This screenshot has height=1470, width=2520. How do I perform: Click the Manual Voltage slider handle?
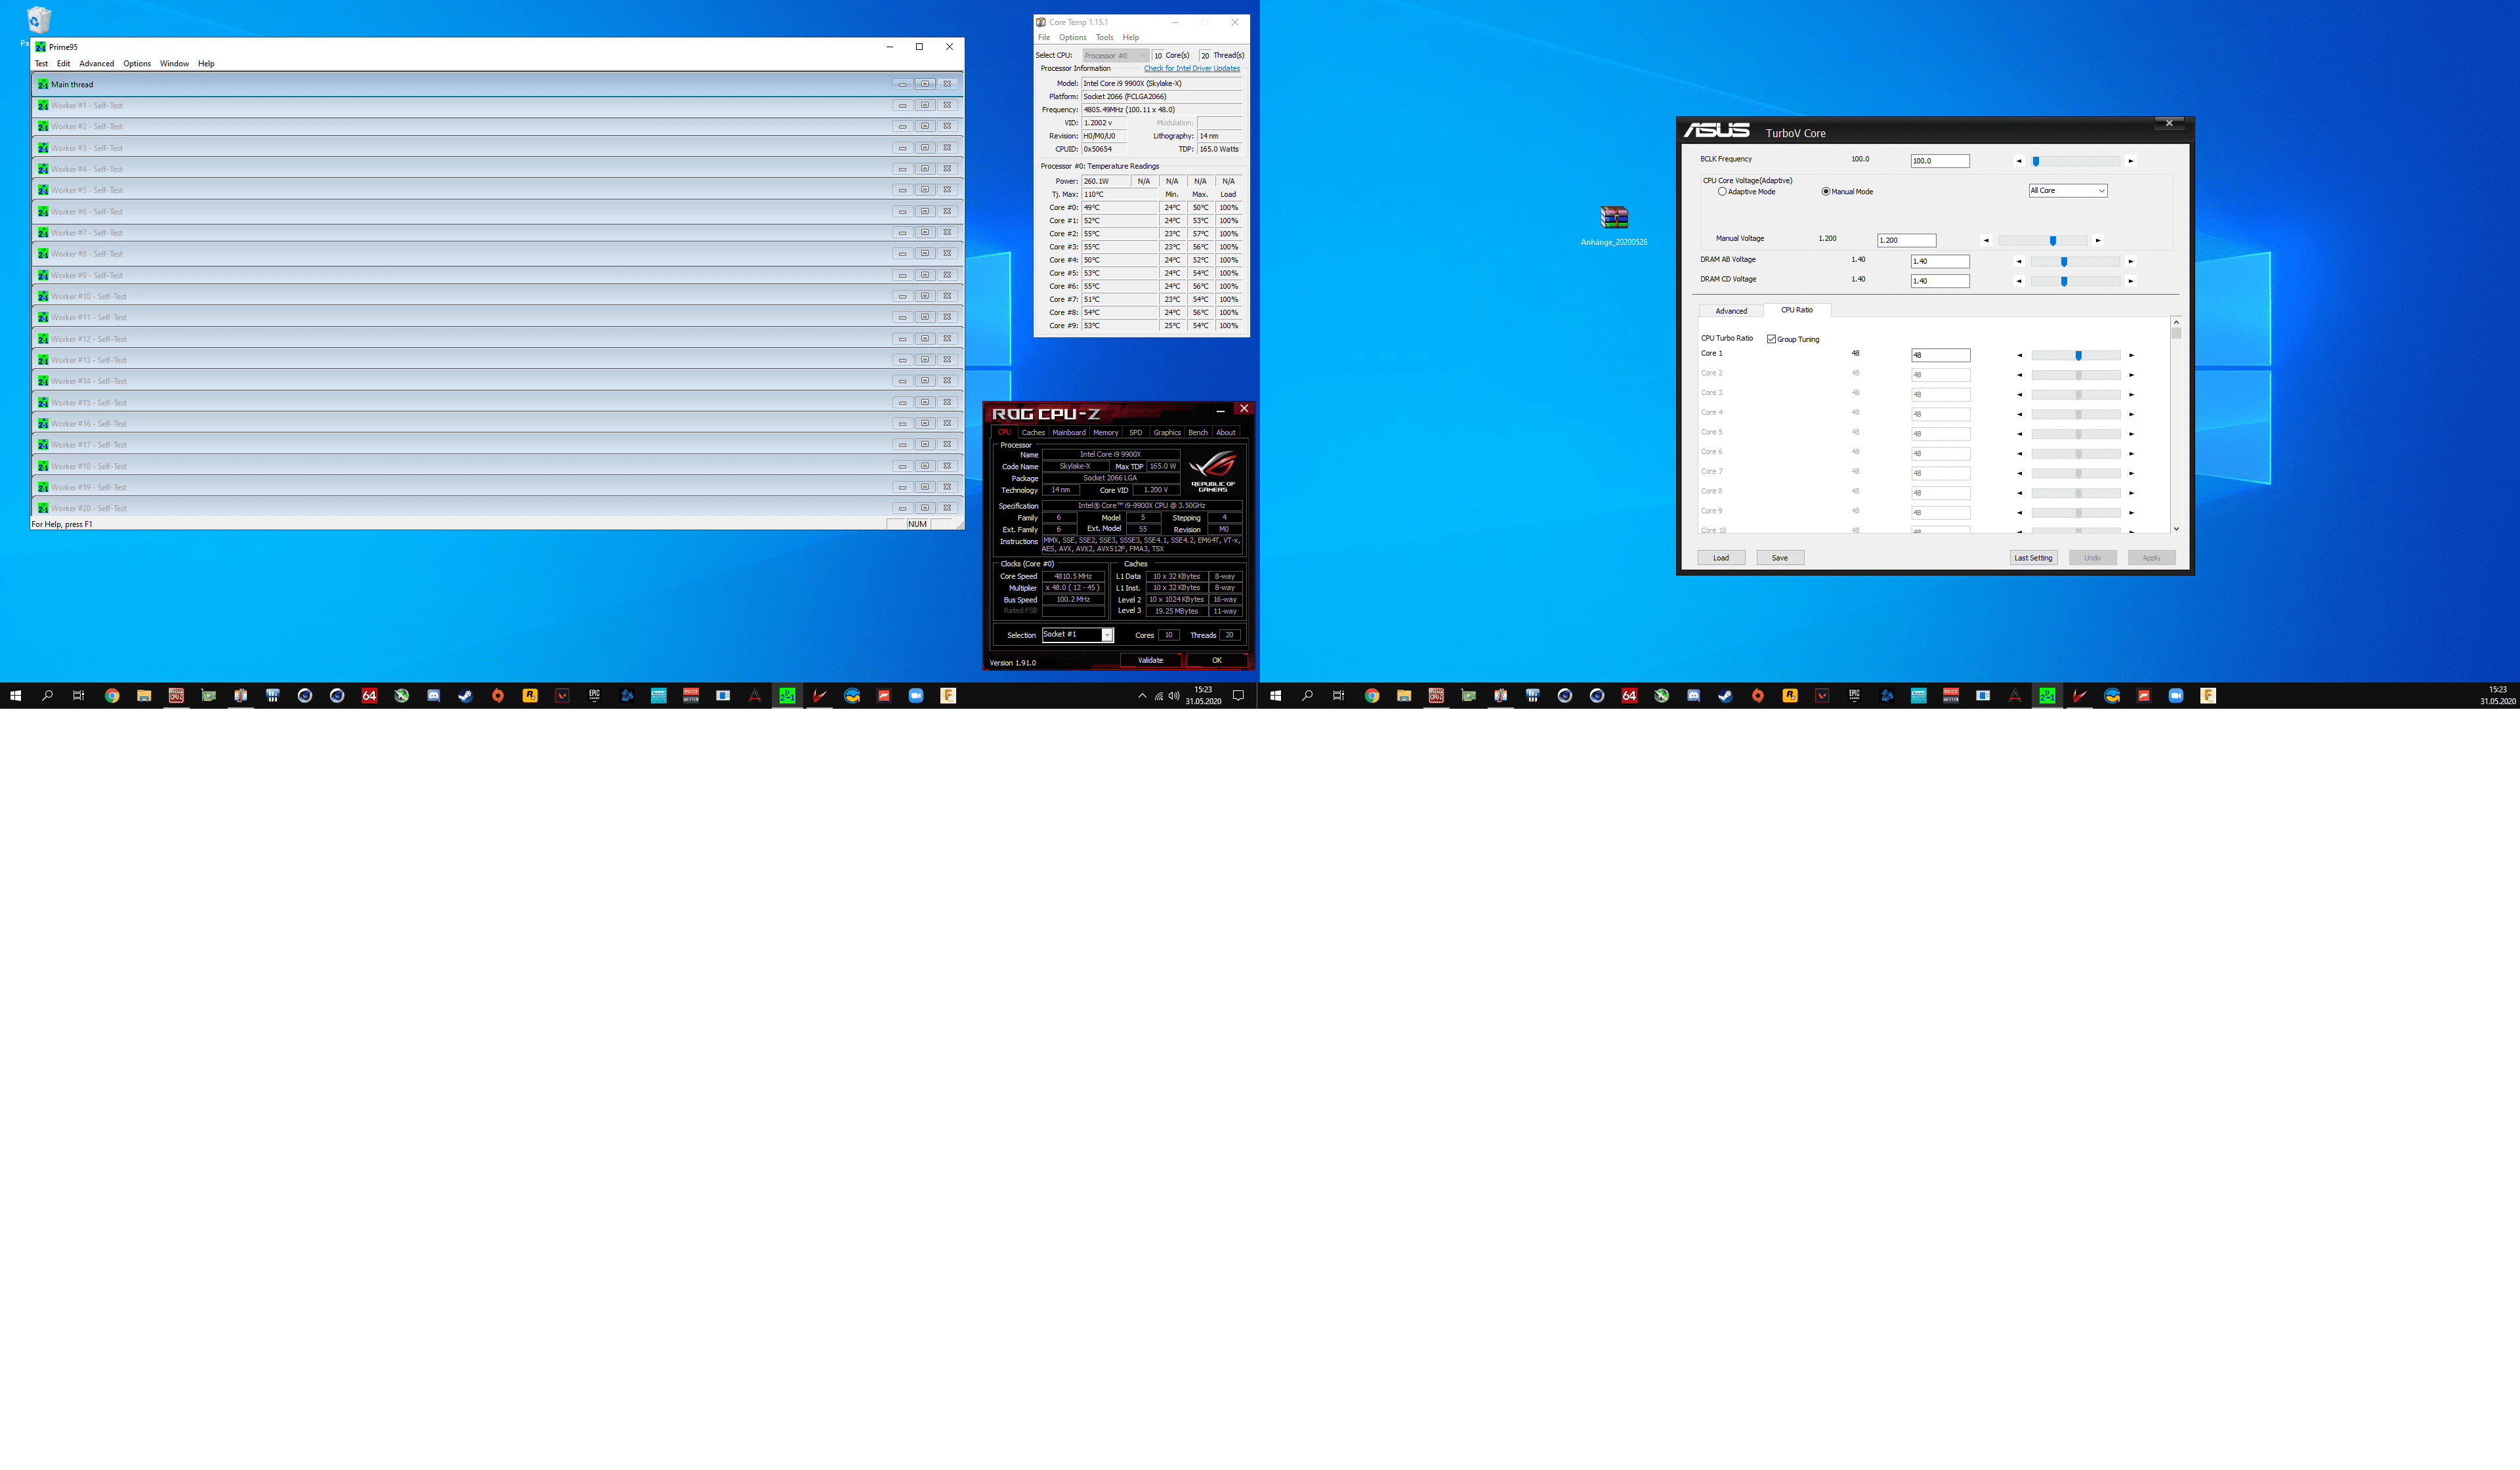click(x=2053, y=240)
